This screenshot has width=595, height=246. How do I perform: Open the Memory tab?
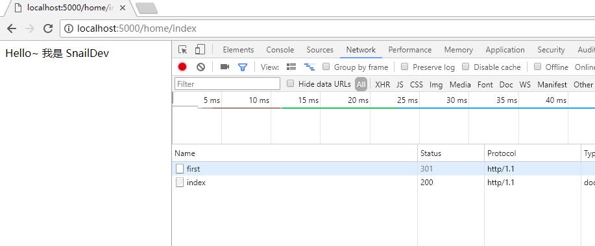click(458, 50)
